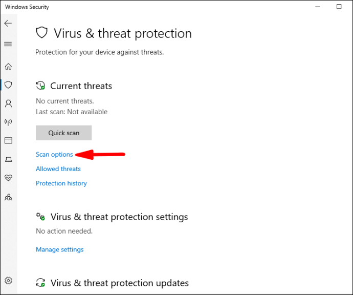Open Device security laptop icon
Screen dimensions: 353x295
pos(9,159)
